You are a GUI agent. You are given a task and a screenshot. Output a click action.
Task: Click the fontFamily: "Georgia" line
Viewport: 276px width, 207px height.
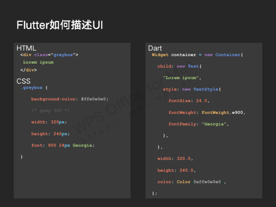click(199, 124)
